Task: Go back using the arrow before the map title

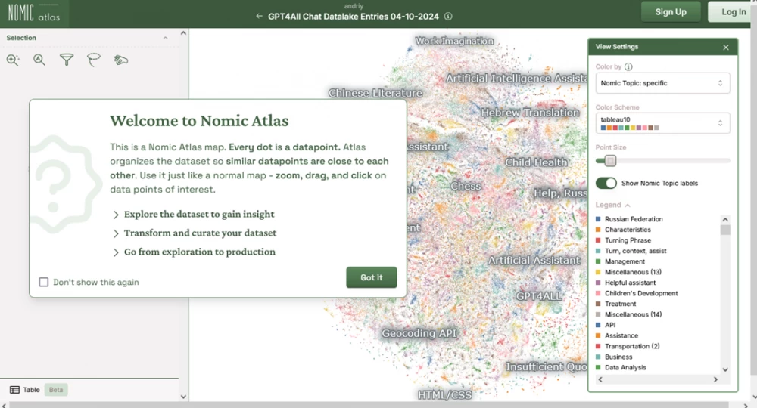Action: (260, 16)
